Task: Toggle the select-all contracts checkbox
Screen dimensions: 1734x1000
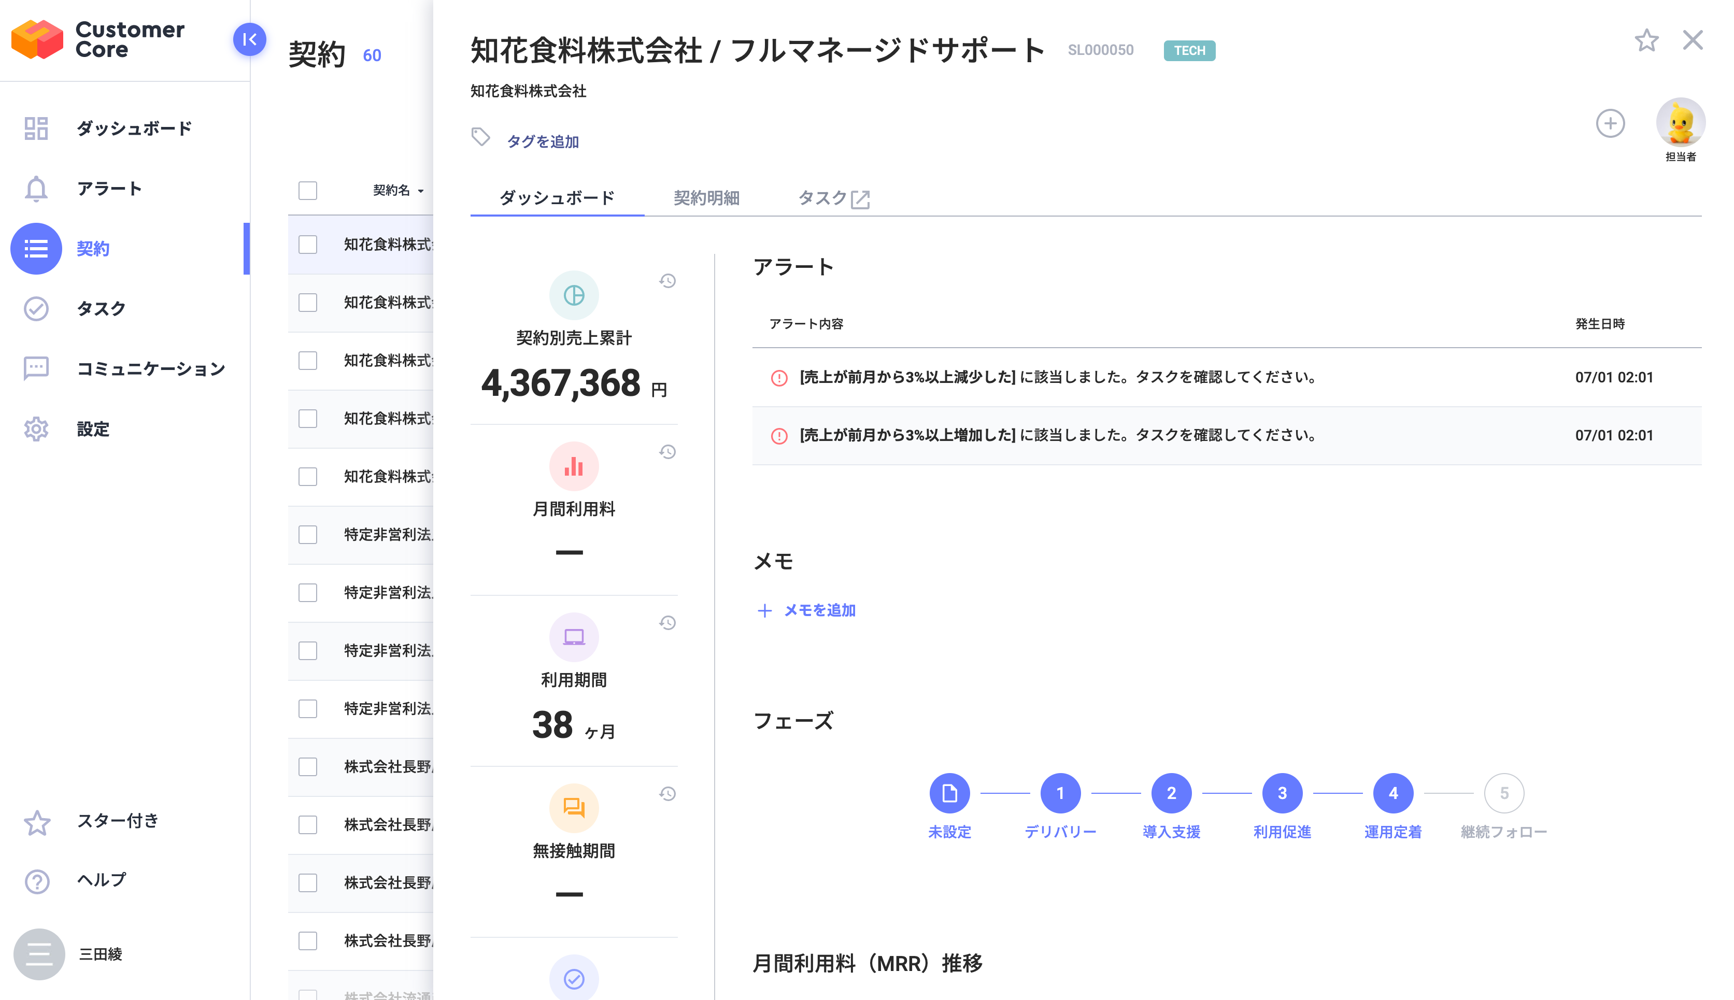Action: 308,190
